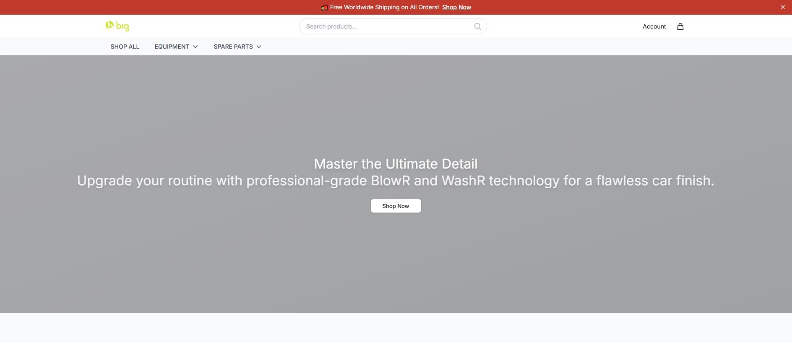The width and height of the screenshot is (792, 343).
Task: Click the red announcement bar background
Action: pyautogui.click(x=168, y=7)
